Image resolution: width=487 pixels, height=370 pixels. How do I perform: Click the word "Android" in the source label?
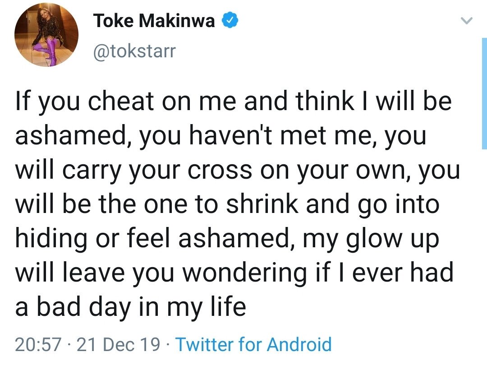299,344
